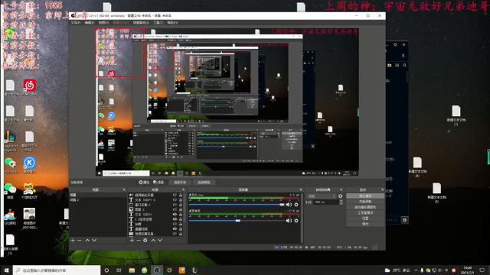Image resolution: width=490 pixels, height=275 pixels.
Task: Open 网易云音乐 desktop icon
Action: [x=29, y=87]
